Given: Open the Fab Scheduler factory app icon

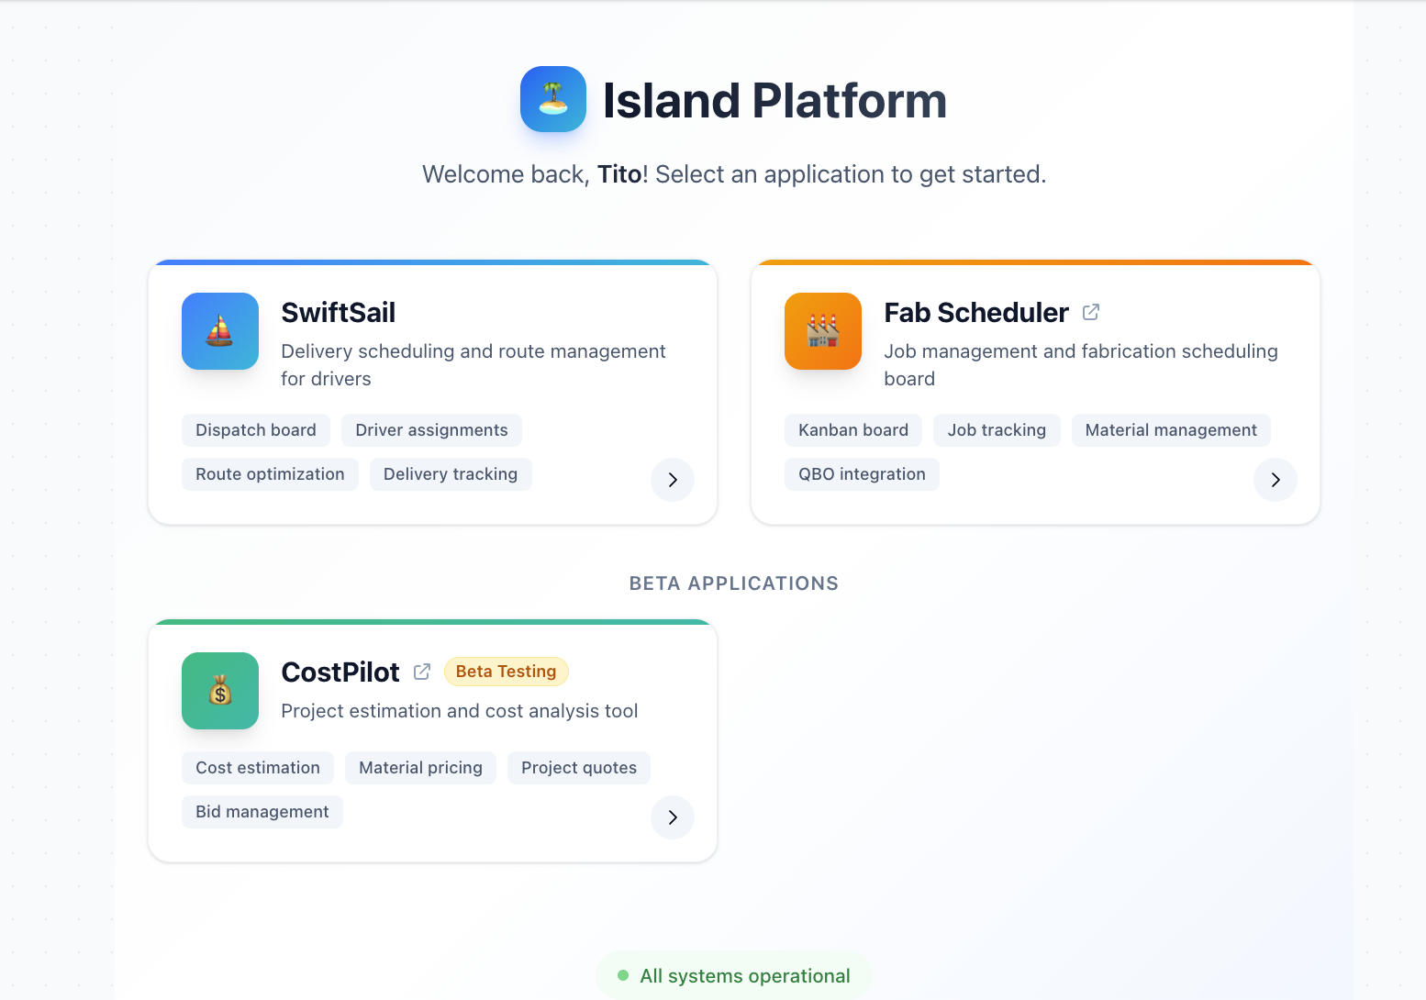Looking at the screenshot, I should click(x=823, y=331).
